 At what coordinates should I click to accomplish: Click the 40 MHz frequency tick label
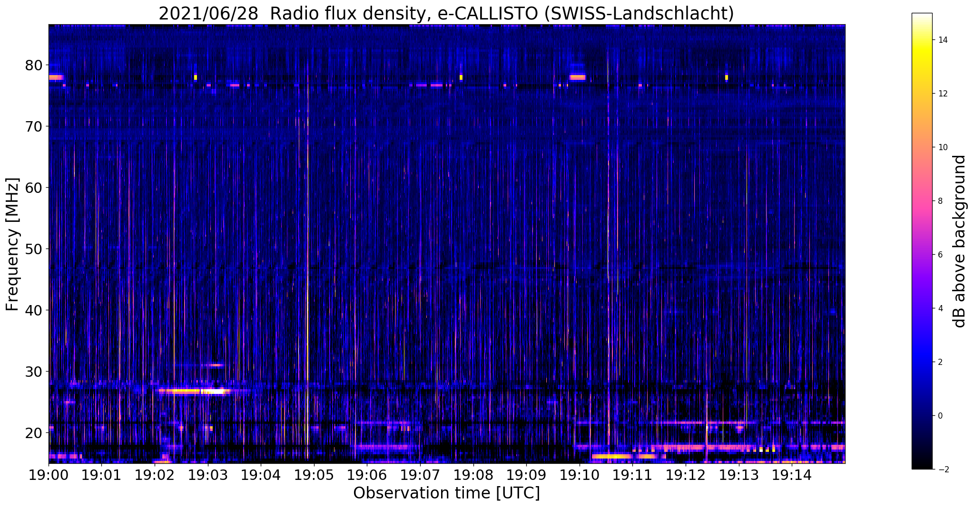33,310
